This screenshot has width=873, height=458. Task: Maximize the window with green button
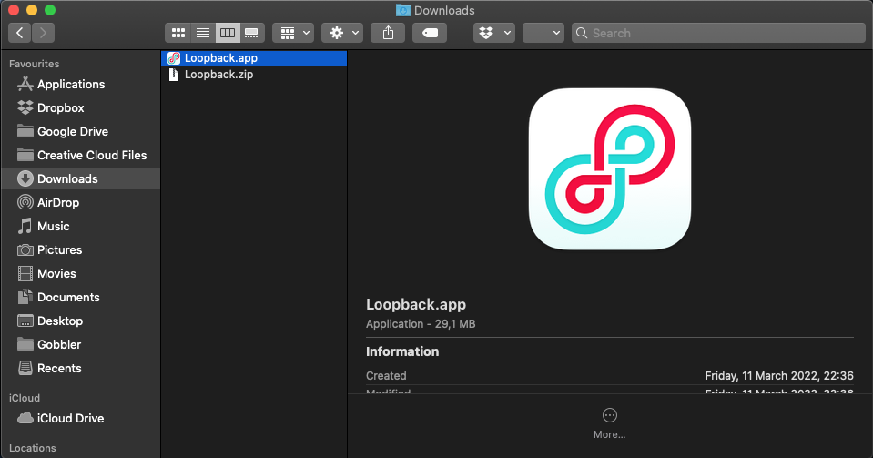(50, 10)
